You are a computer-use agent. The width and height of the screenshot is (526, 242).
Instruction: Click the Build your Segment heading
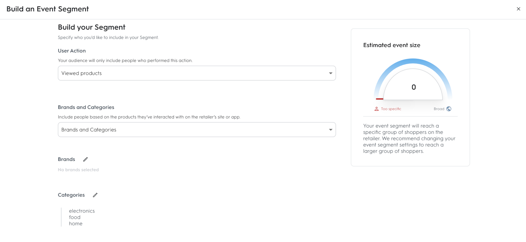point(92,27)
